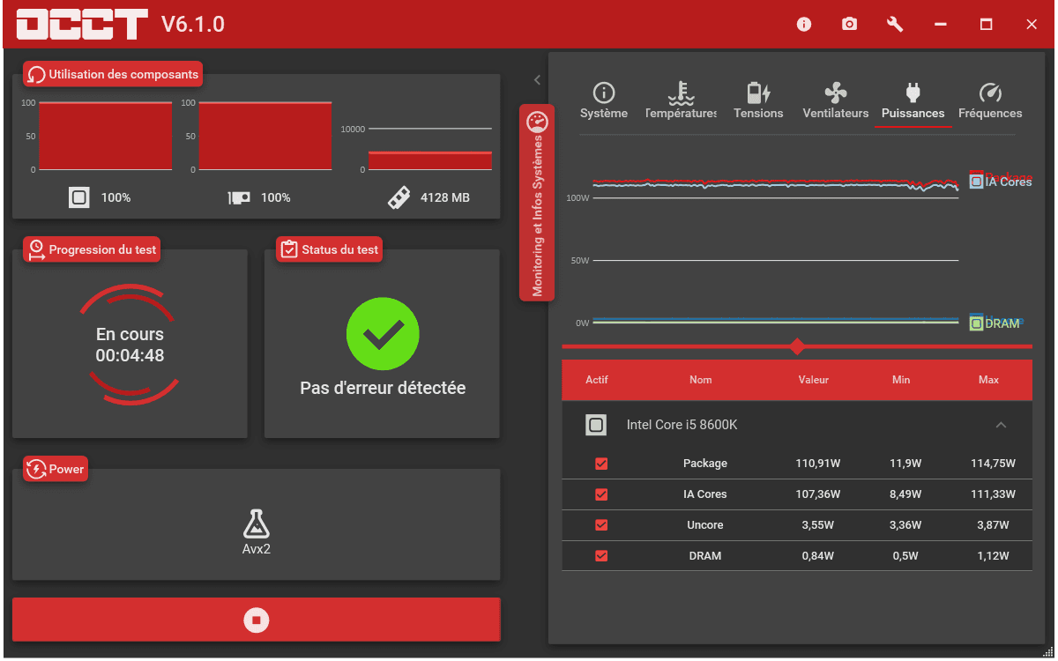Click the memory usage RAM icon
The width and height of the screenshot is (1058, 661).
[399, 197]
